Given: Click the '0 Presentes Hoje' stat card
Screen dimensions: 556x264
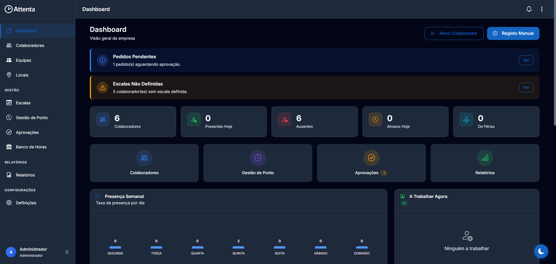Looking at the screenshot, I should pyautogui.click(x=224, y=122).
